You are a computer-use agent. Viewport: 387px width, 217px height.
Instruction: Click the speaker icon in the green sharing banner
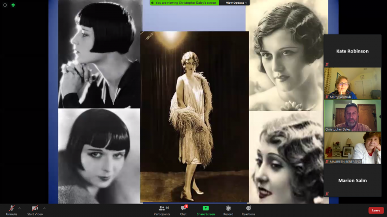(152, 3)
